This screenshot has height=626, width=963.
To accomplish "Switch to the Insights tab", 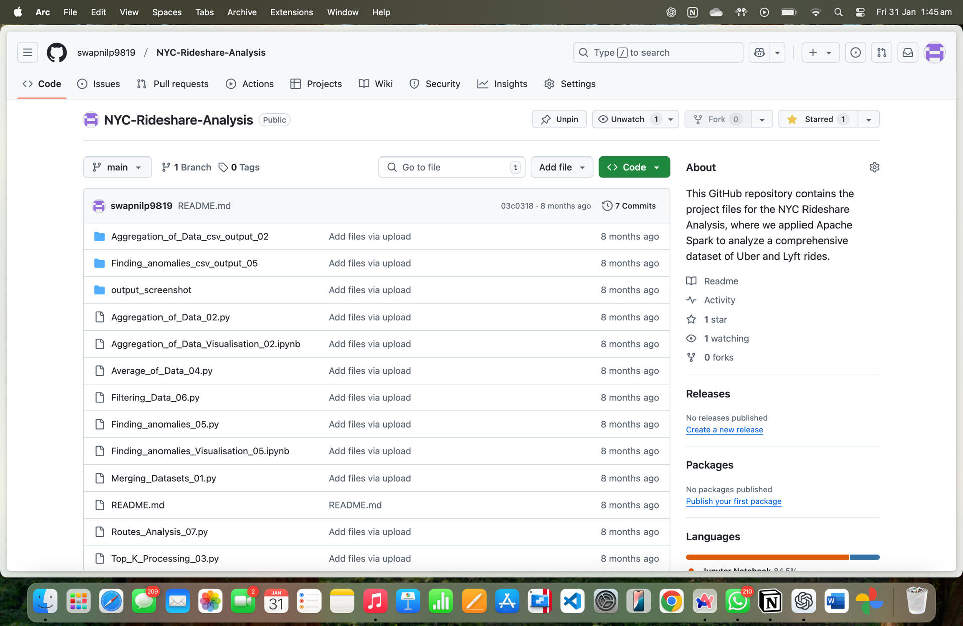I will coord(502,84).
